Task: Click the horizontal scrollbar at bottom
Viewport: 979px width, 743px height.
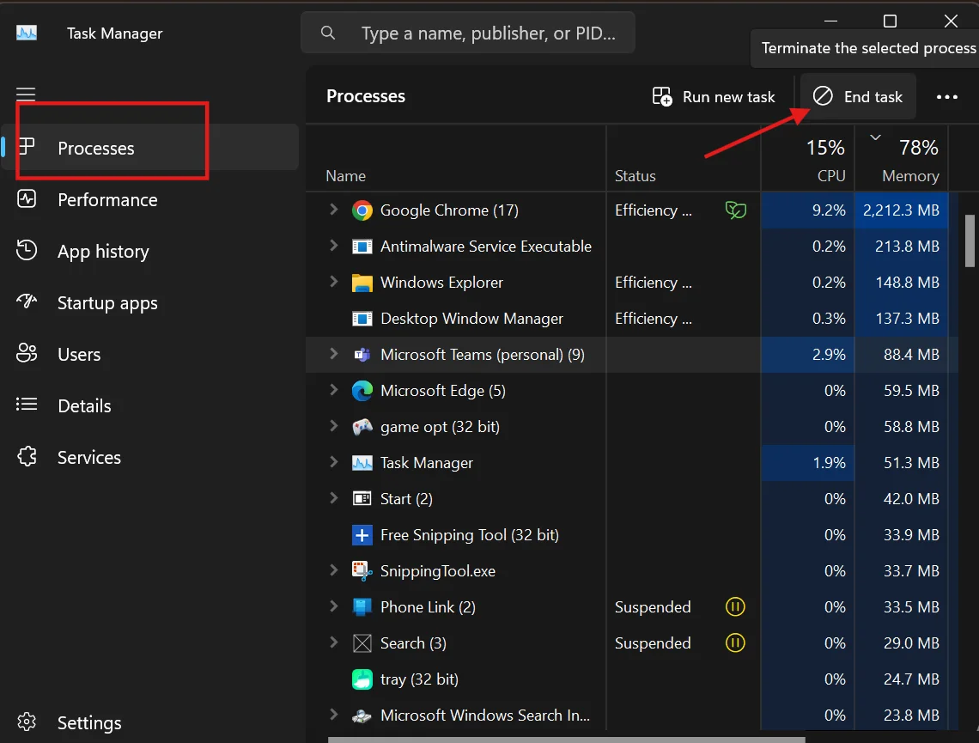Action: (566, 740)
